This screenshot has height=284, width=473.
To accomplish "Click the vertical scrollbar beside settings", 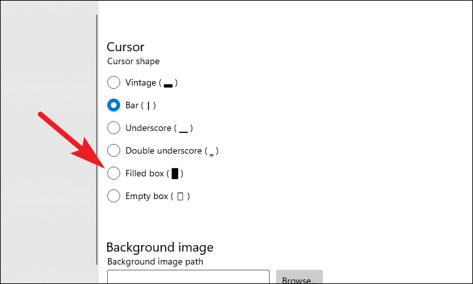I will tap(97, 130).
